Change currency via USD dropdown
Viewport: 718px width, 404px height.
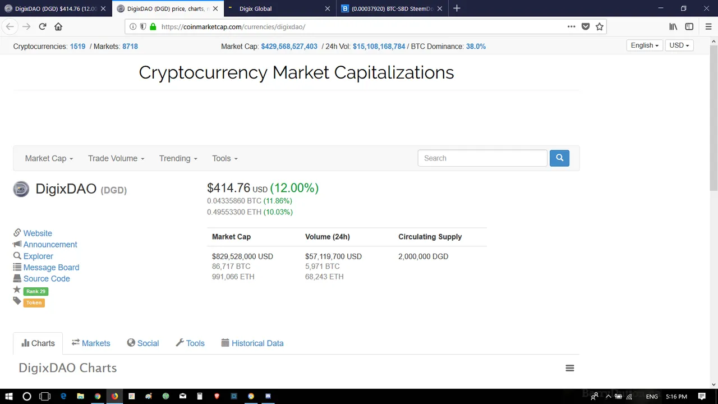point(679,45)
